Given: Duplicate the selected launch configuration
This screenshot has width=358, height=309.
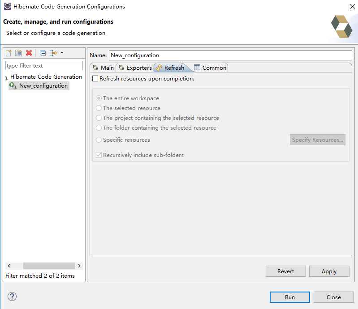Looking at the screenshot, I should click(18, 53).
